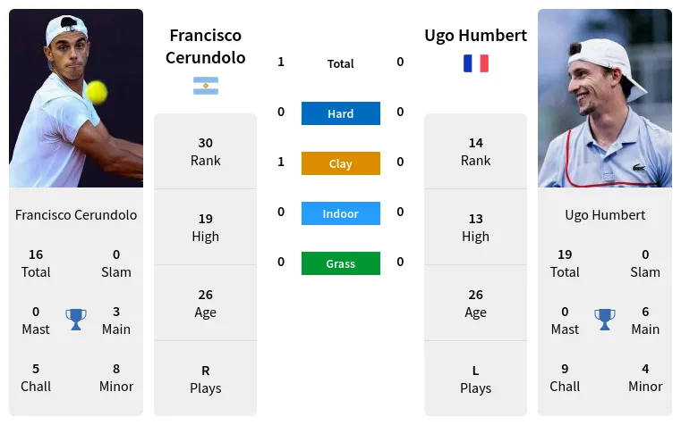Screen dimensions: 681x425
Task: Click Humbert's 9 Chall titles stat
Action: coord(565,378)
